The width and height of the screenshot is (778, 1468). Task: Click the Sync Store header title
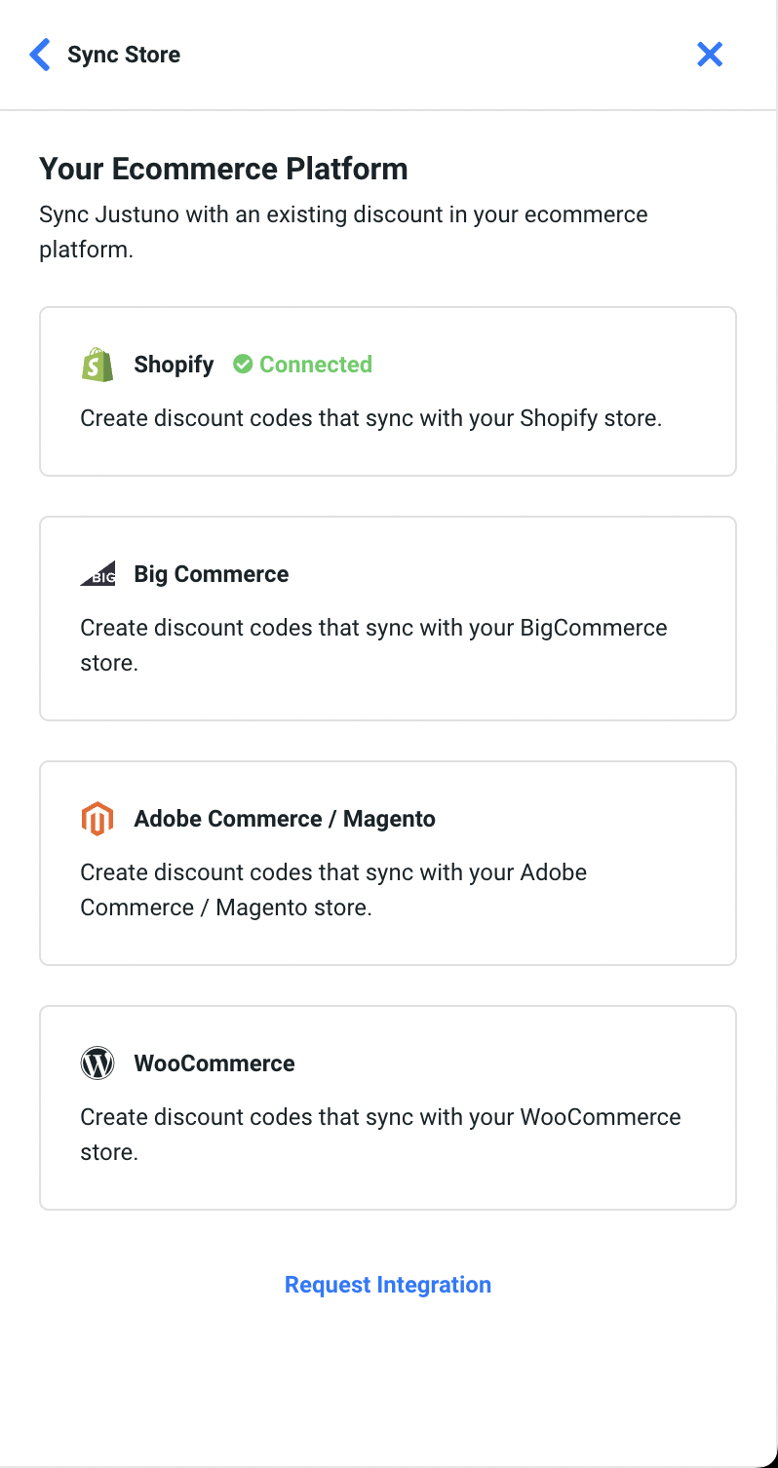tap(124, 55)
